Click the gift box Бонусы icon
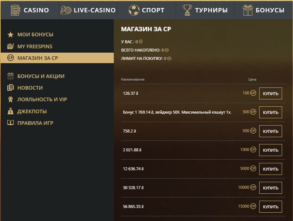Image resolution: width=293 pixels, height=221 pixels. (x=248, y=10)
